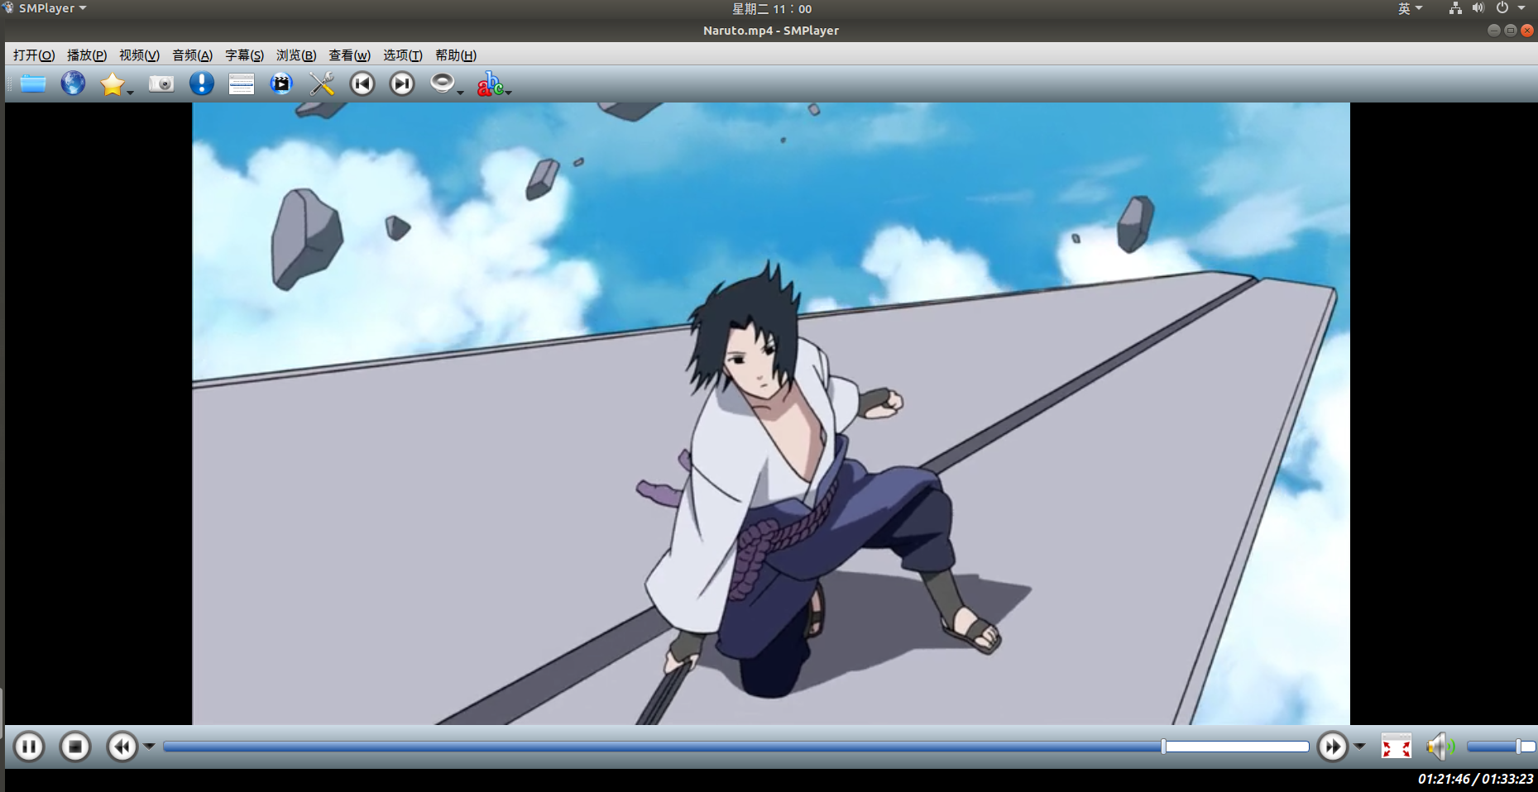Rewind using the double-arrow back button
Screen dimensions: 1538x792
click(x=122, y=747)
